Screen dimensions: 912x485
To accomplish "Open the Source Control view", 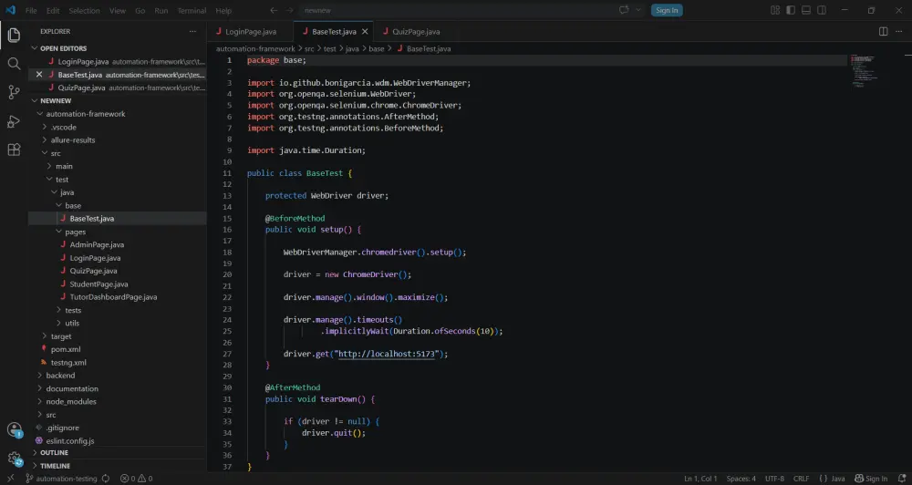I will [x=14, y=92].
